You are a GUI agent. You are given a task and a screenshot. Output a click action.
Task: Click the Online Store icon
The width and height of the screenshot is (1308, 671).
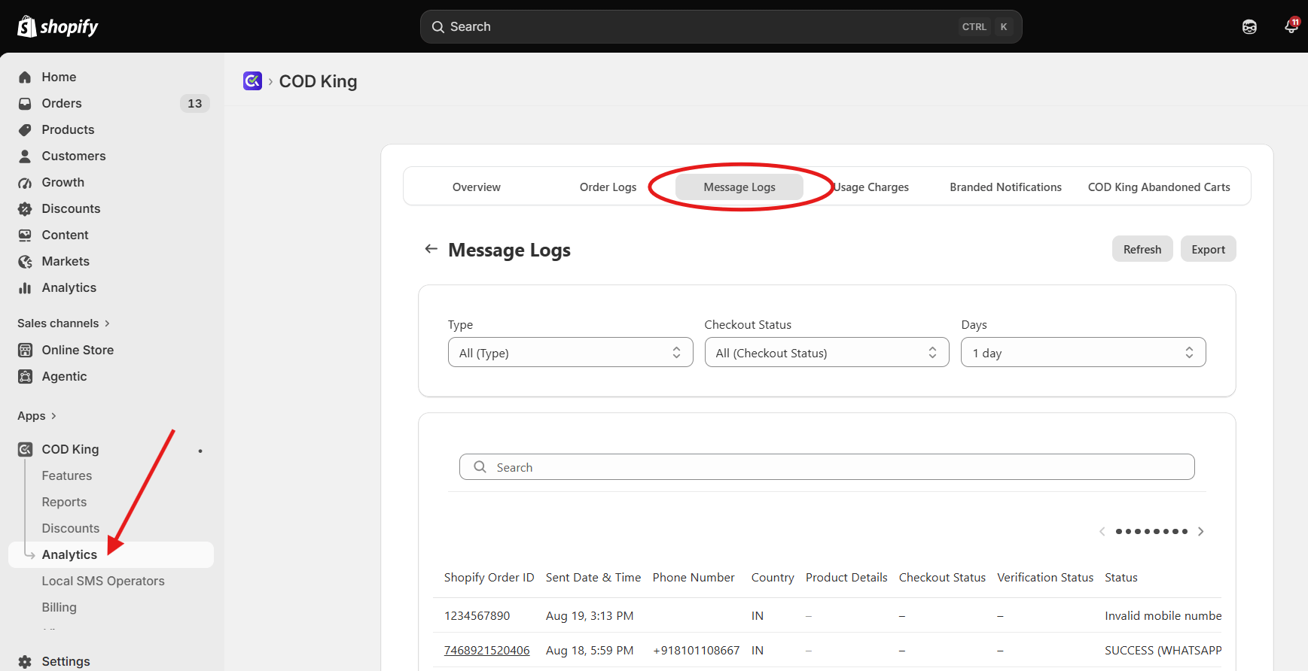(x=25, y=350)
